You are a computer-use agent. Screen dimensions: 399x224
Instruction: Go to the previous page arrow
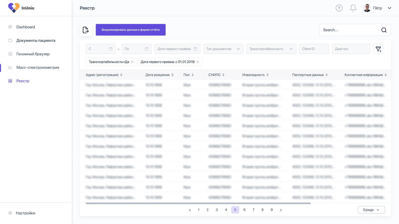(x=190, y=210)
